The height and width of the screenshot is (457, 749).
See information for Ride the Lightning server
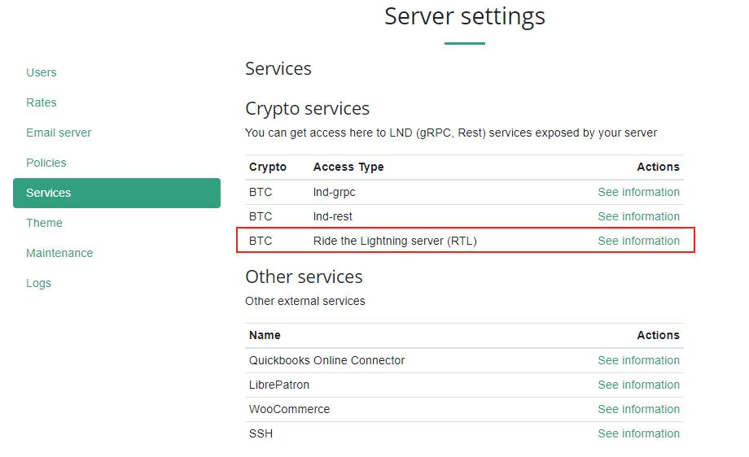pyautogui.click(x=638, y=241)
